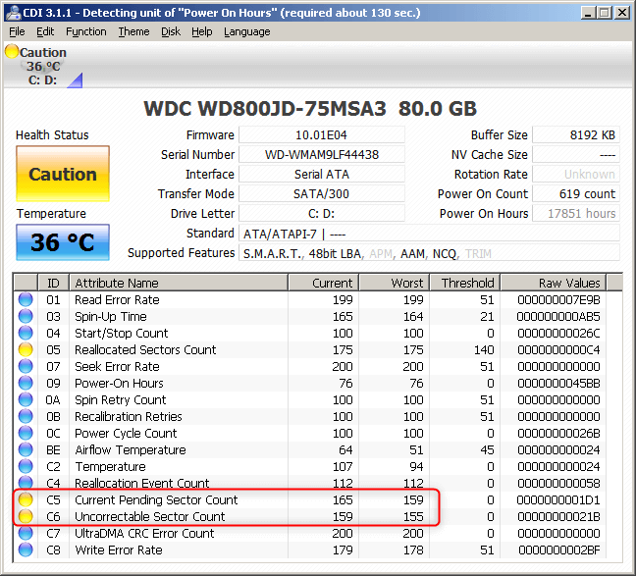Click the status icon for the C2 Temperature row
The width and height of the screenshot is (636, 576).
click(x=26, y=466)
